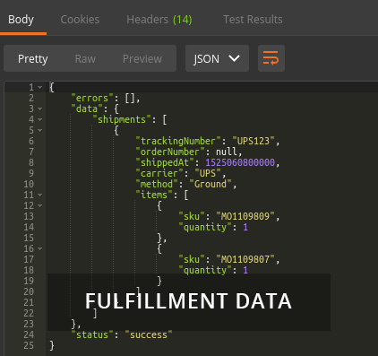Screen dimensions: 378x356
Task: Click the "success" value
Action: (x=149, y=334)
